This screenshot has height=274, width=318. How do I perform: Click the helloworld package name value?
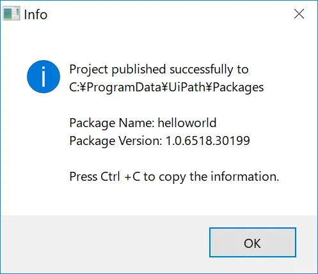(x=187, y=123)
